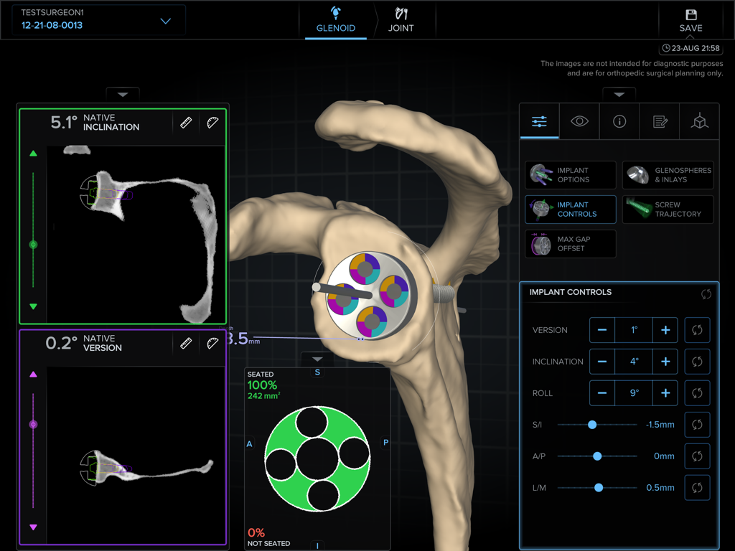Adjust the S/I position slider
This screenshot has height=551, width=735.
[591, 425]
